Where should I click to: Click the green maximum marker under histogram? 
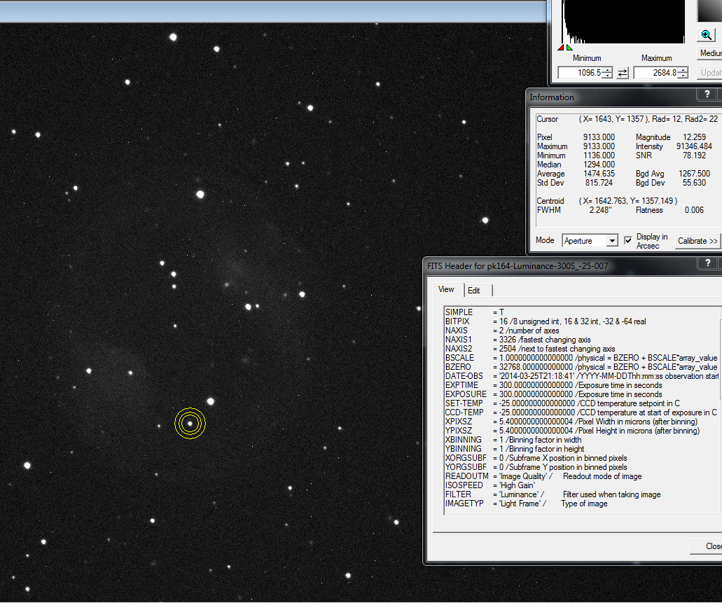569,48
